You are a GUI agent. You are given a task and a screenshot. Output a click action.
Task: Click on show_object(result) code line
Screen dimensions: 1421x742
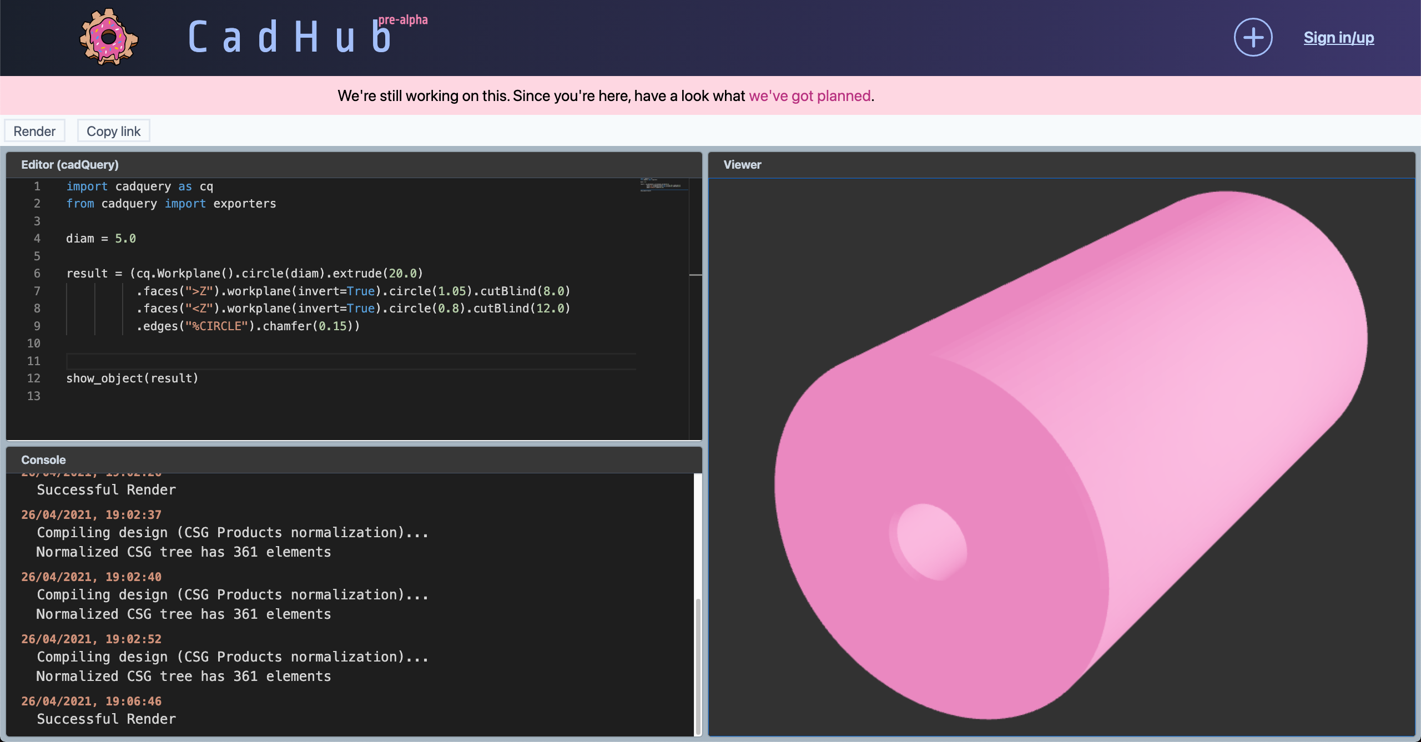tap(132, 378)
